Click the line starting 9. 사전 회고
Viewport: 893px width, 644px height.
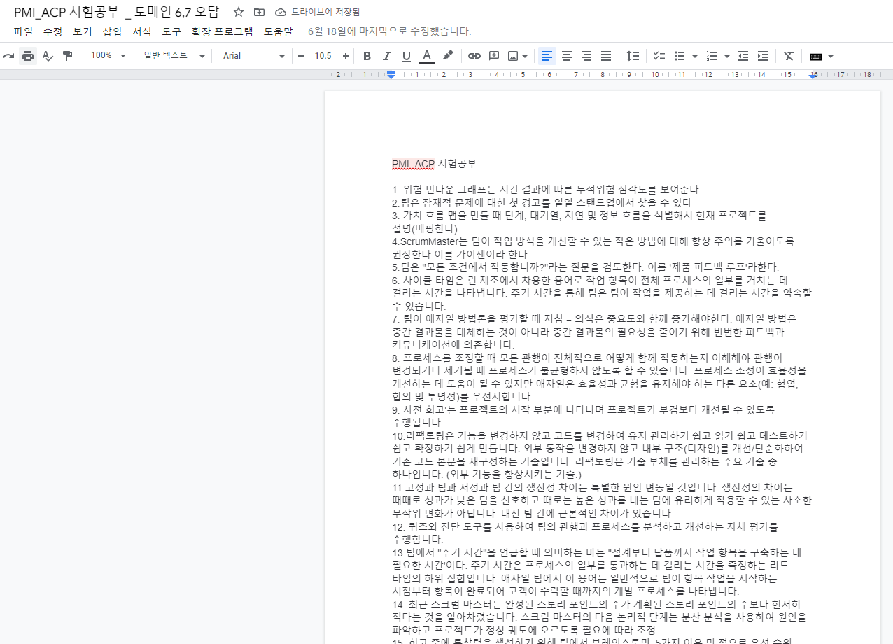(584, 409)
